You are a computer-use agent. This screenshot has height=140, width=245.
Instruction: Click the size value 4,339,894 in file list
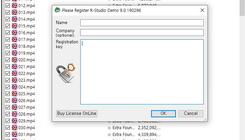pos(149,135)
